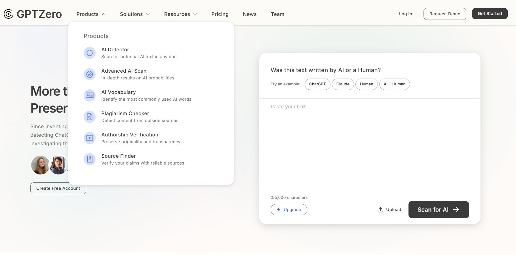The width and height of the screenshot is (516, 255).
Task: Select the Claude example chip
Action: [x=343, y=84]
